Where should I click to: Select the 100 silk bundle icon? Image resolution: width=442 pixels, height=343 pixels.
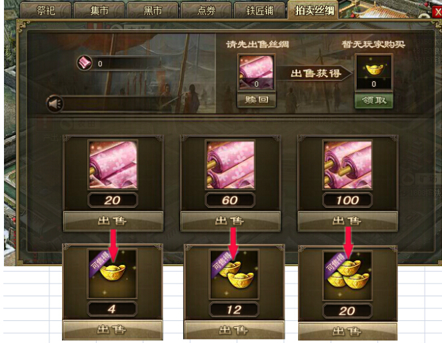tap(348, 165)
